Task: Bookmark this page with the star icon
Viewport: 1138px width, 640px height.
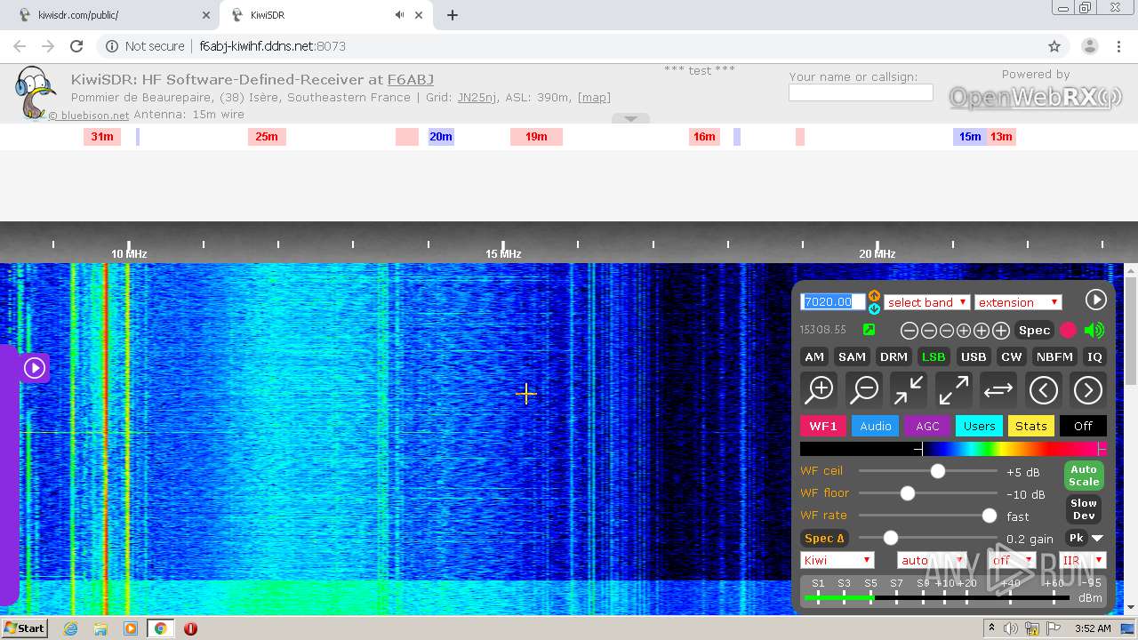Action: (x=1054, y=46)
